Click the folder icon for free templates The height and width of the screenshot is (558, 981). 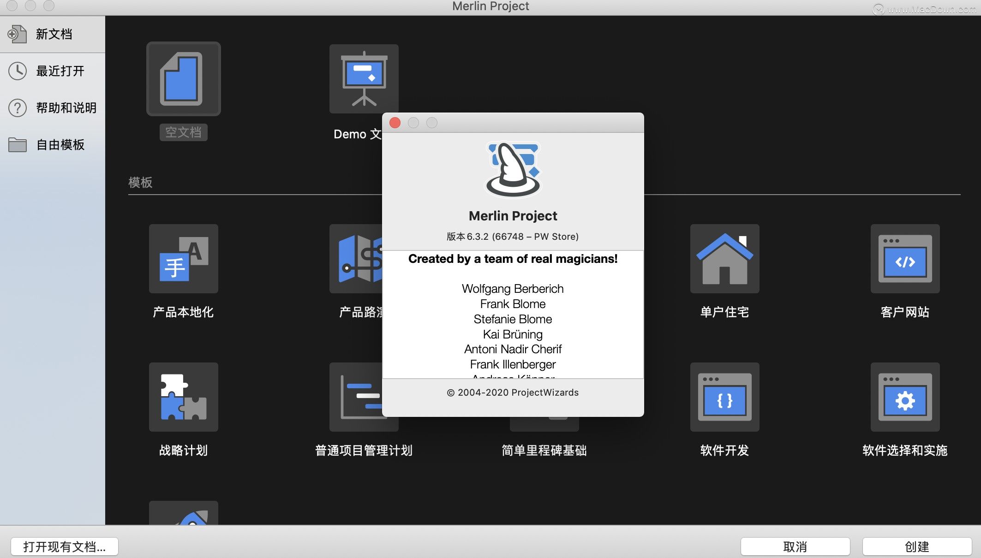[18, 145]
